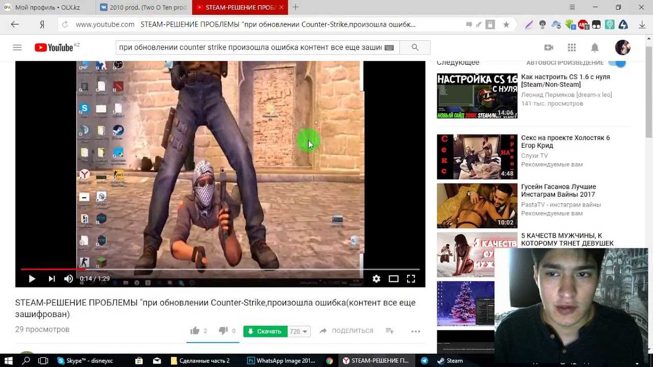Open the page protection lock icon

coord(490,24)
